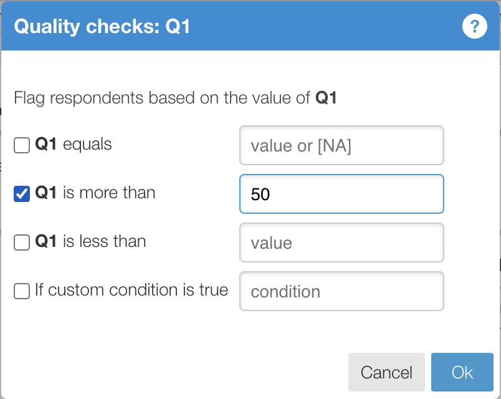501x399 pixels.
Task: Confirm the quality check with Ok
Action: 462,372
